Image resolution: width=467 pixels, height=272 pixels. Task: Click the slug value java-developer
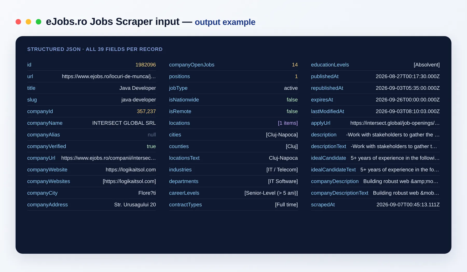point(139,100)
